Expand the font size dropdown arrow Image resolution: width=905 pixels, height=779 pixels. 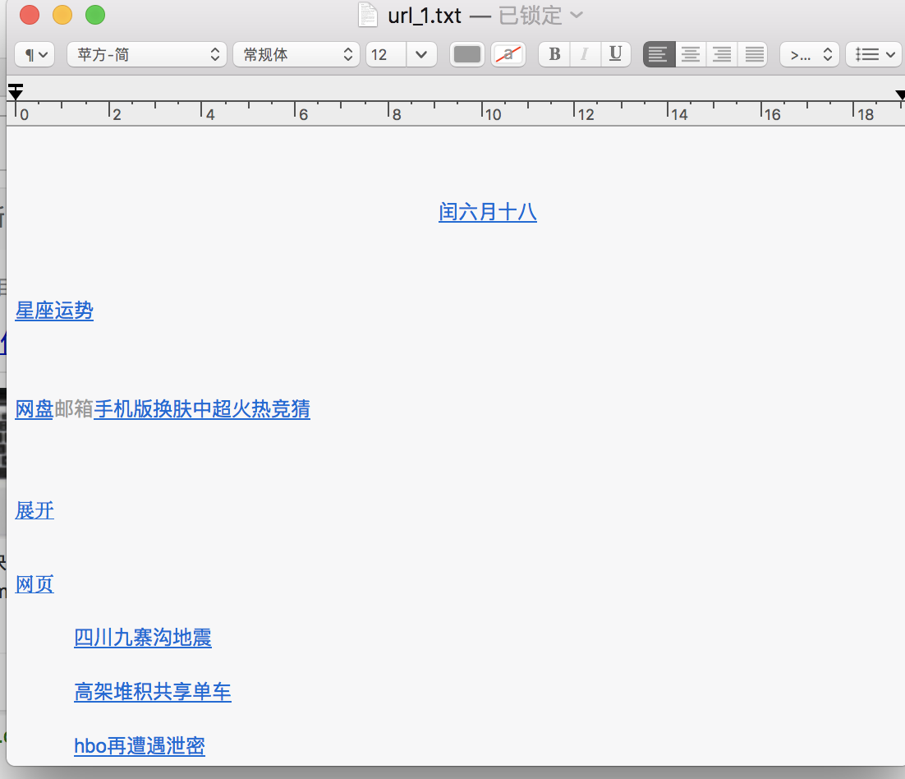(x=421, y=54)
